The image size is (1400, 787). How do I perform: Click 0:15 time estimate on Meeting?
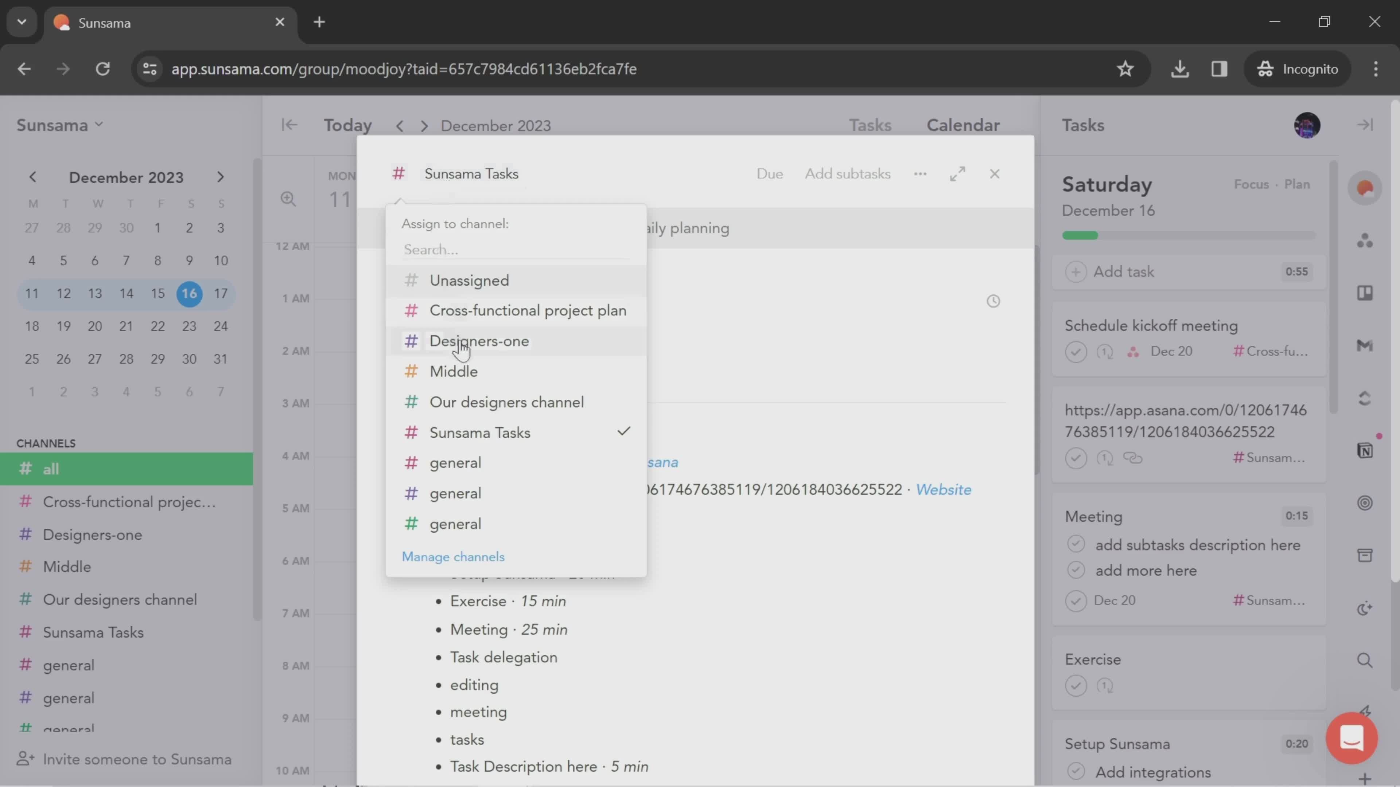pyautogui.click(x=1296, y=516)
